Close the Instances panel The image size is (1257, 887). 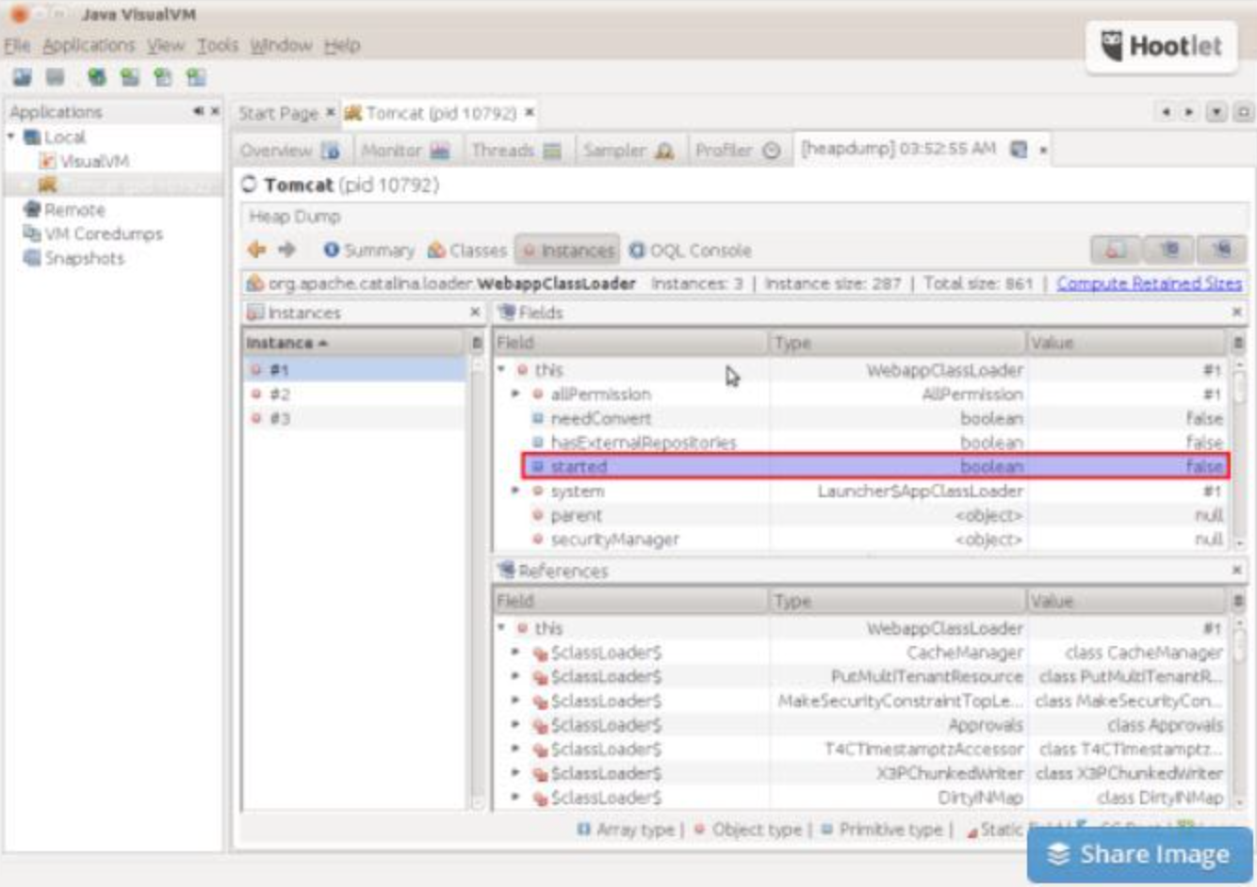[475, 312]
